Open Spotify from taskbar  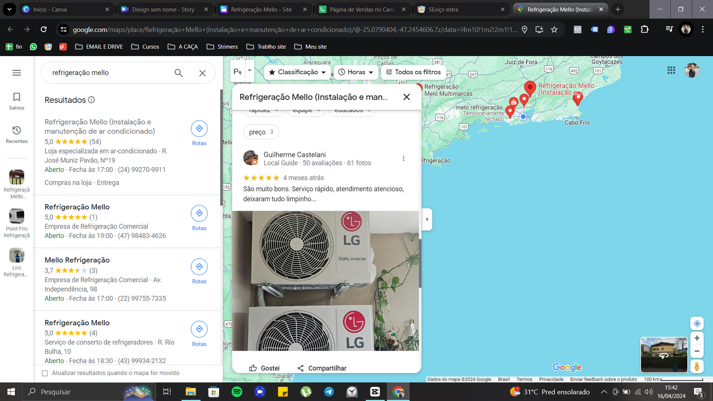pyautogui.click(x=237, y=392)
